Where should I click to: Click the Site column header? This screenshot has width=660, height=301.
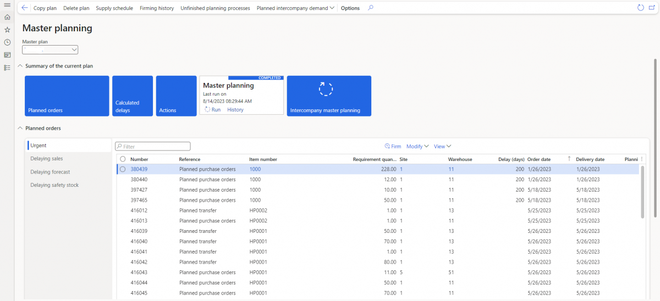point(403,159)
